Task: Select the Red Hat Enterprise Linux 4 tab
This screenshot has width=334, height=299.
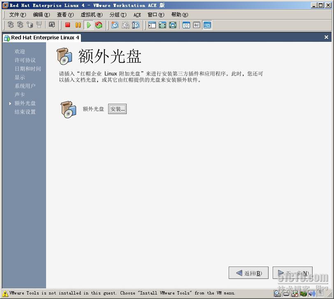Action: pos(42,38)
